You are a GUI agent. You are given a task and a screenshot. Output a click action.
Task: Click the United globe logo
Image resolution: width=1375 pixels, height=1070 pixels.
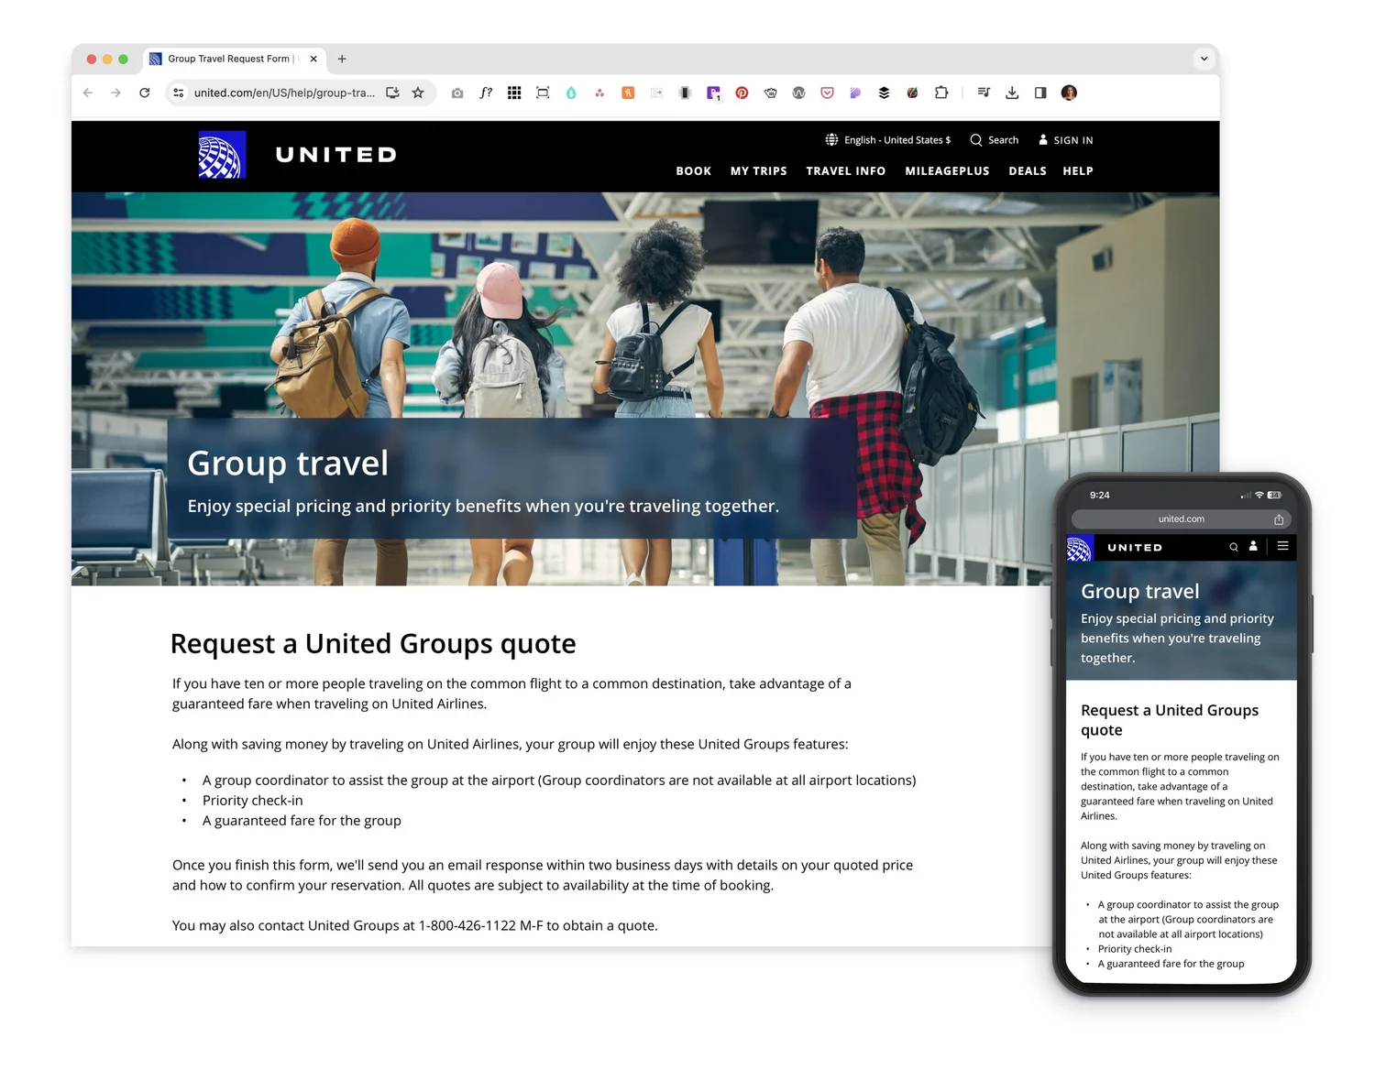[221, 154]
